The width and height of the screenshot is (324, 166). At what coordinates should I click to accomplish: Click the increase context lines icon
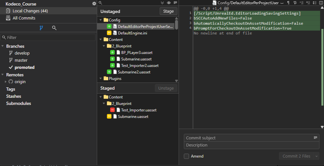pos(308,3)
